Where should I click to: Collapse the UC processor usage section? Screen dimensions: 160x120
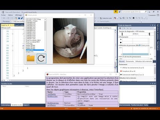click(x=119, y=57)
